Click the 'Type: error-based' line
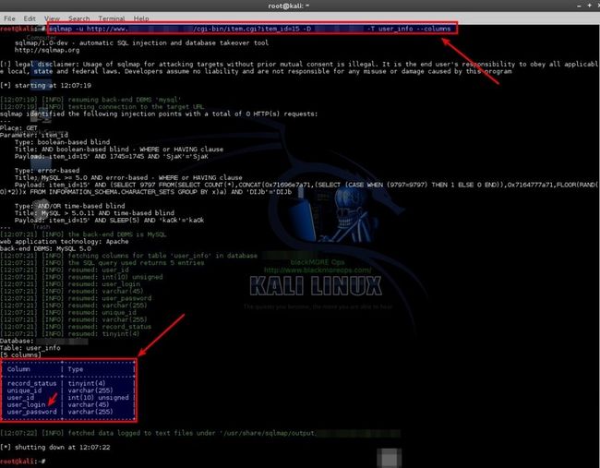Screen dimensions: 600x468 47,170
